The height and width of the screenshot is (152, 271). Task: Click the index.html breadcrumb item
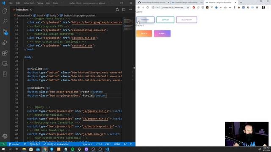coord(22,16)
